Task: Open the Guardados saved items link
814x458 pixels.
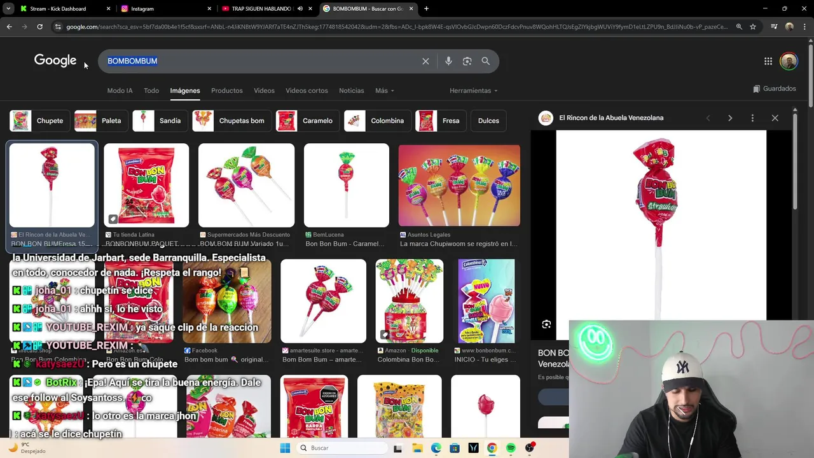Action: coord(774,89)
